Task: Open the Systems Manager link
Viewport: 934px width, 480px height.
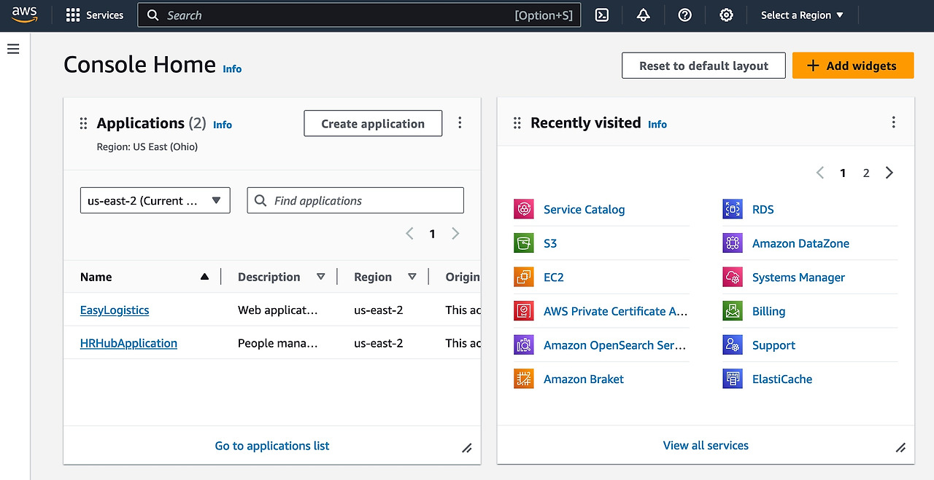Action: click(x=798, y=278)
